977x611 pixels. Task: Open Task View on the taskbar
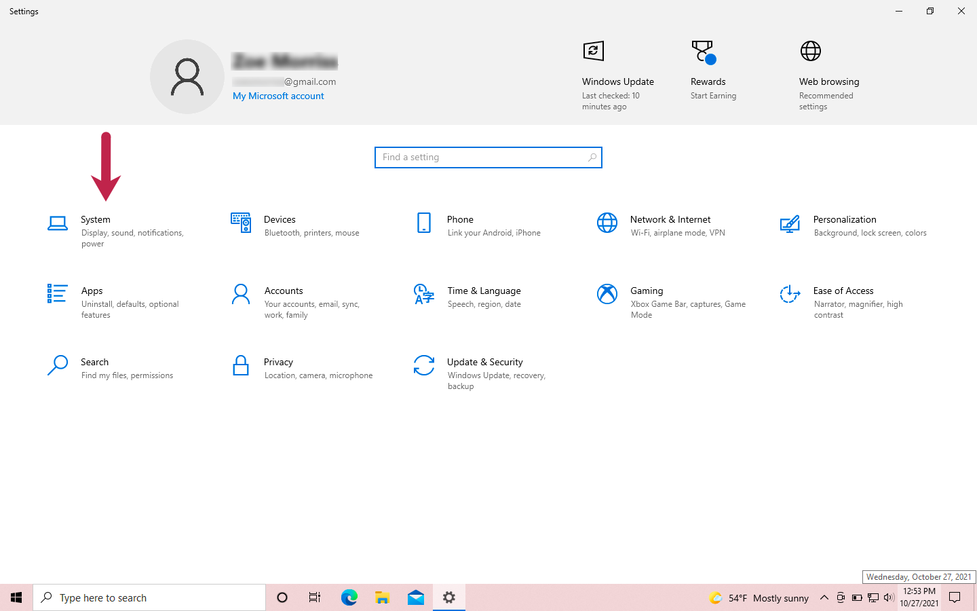click(x=315, y=597)
